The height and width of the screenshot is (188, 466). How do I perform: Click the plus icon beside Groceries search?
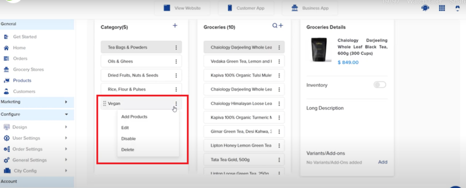(281, 25)
